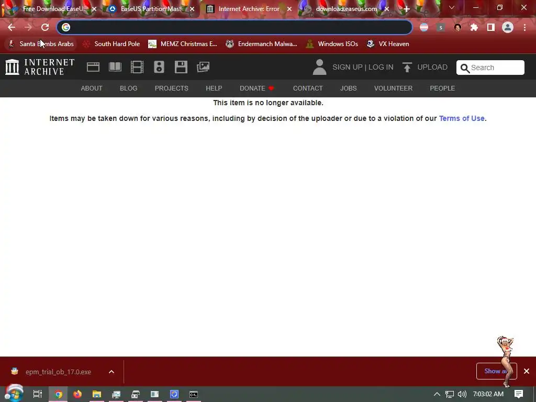The image size is (536, 402).
Task: Open MEMZ Christmas bookmark
Action: 183,44
